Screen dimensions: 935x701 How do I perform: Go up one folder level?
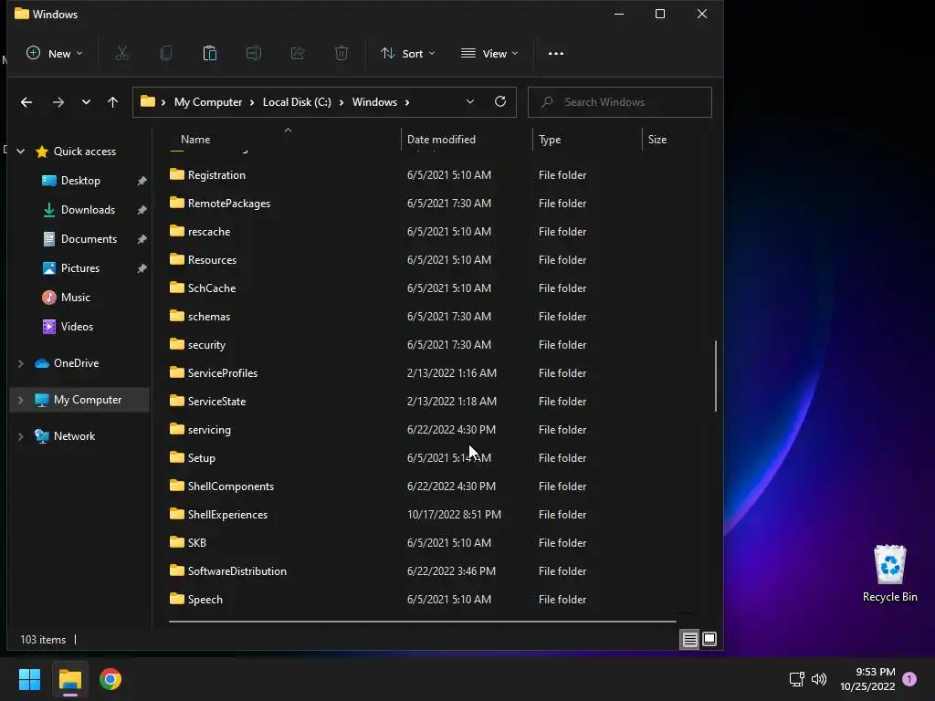tap(112, 102)
